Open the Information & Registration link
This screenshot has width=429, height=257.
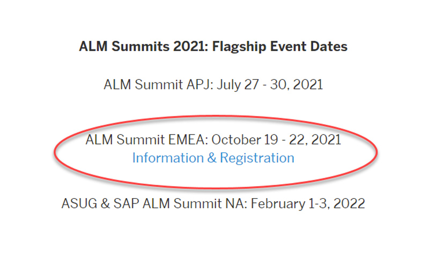pyautogui.click(x=213, y=158)
